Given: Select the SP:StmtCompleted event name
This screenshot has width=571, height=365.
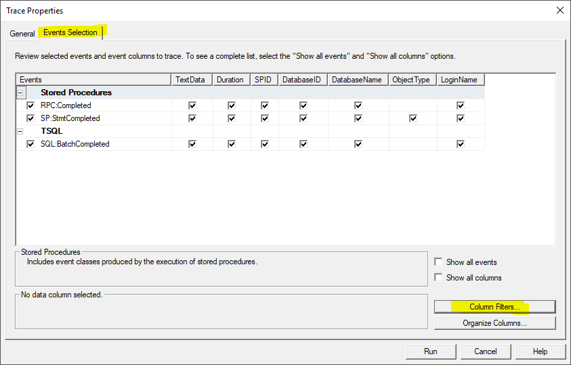Looking at the screenshot, I should 70,118.
